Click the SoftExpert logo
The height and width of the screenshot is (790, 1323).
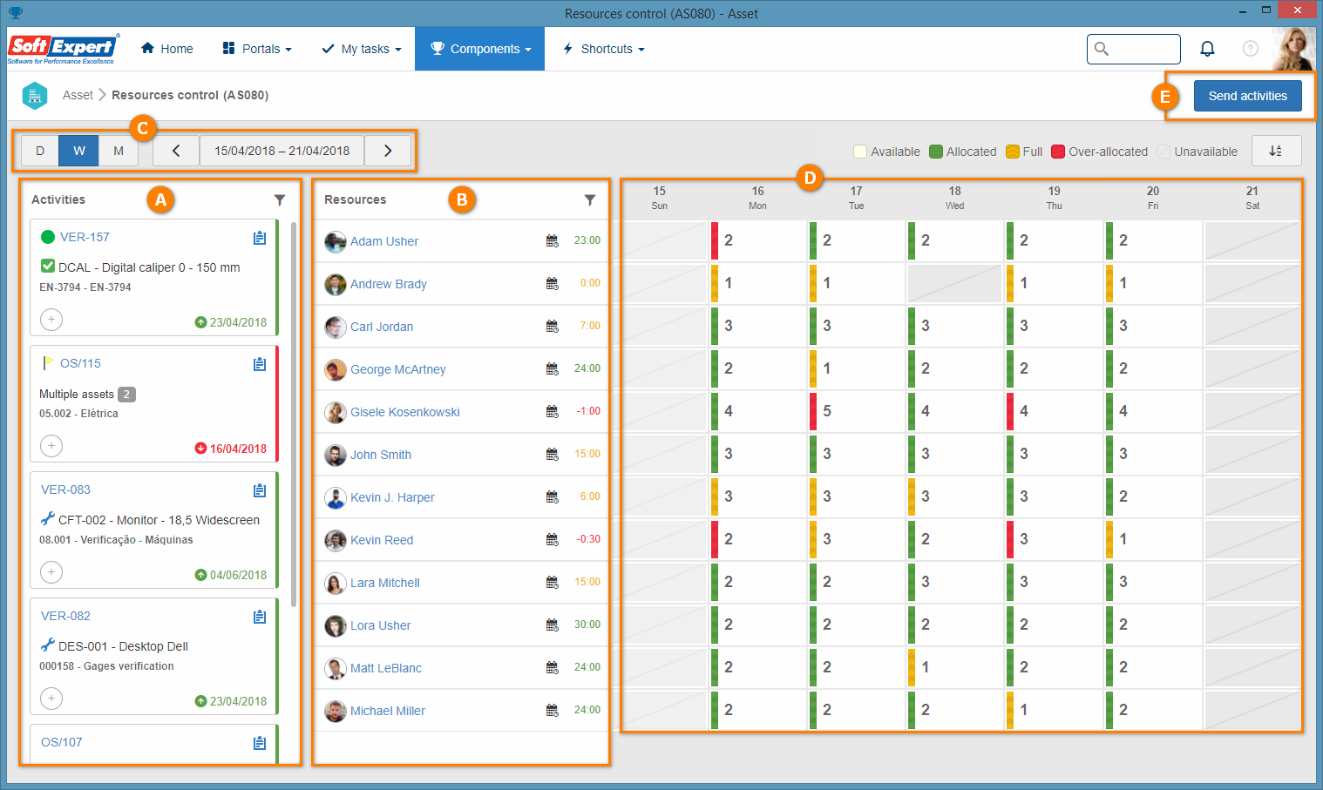[63, 49]
